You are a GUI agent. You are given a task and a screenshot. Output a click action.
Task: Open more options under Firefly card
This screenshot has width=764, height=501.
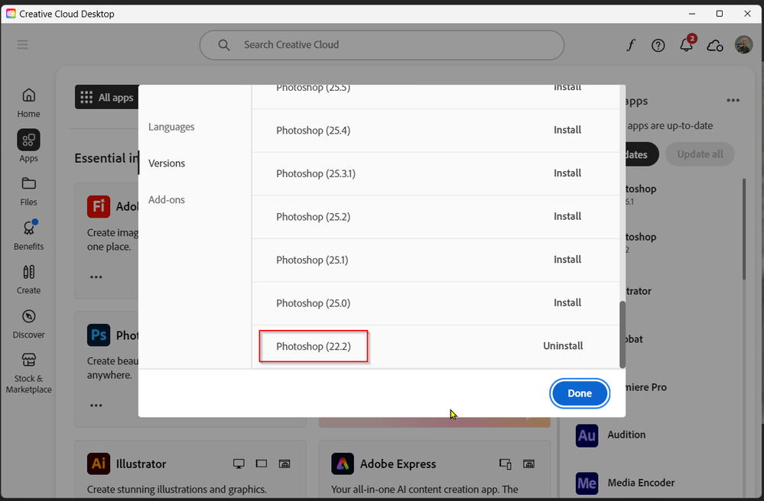(x=96, y=277)
